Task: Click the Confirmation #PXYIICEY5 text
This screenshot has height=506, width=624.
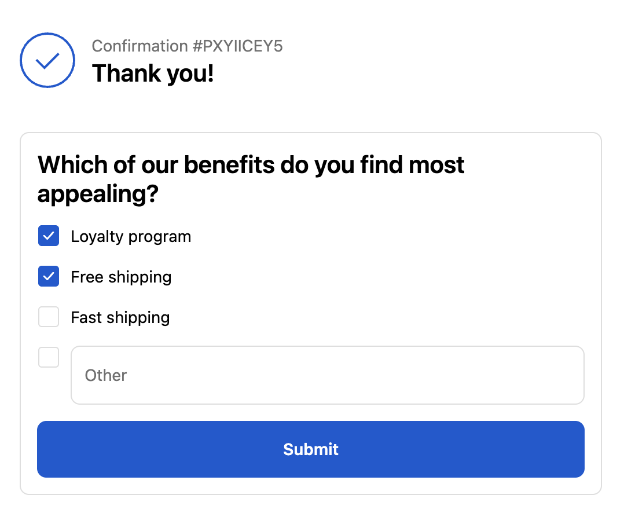Action: (187, 46)
